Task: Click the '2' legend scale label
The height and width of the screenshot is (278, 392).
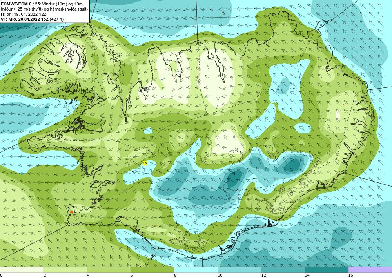Action: pyautogui.click(x=44, y=275)
